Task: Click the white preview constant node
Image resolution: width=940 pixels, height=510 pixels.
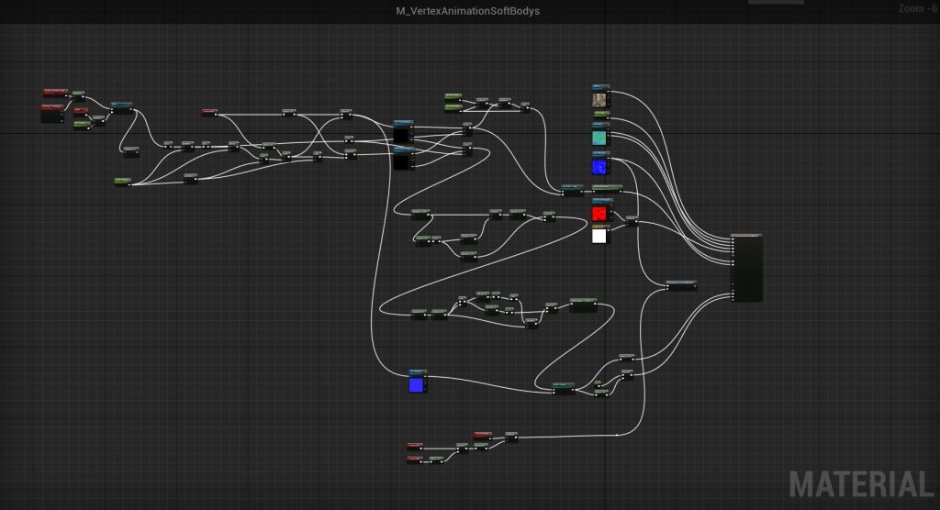Action: tap(599, 236)
